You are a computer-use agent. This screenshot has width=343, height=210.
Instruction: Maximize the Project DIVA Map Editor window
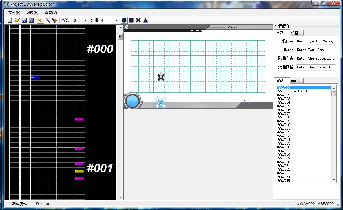point(323,3)
